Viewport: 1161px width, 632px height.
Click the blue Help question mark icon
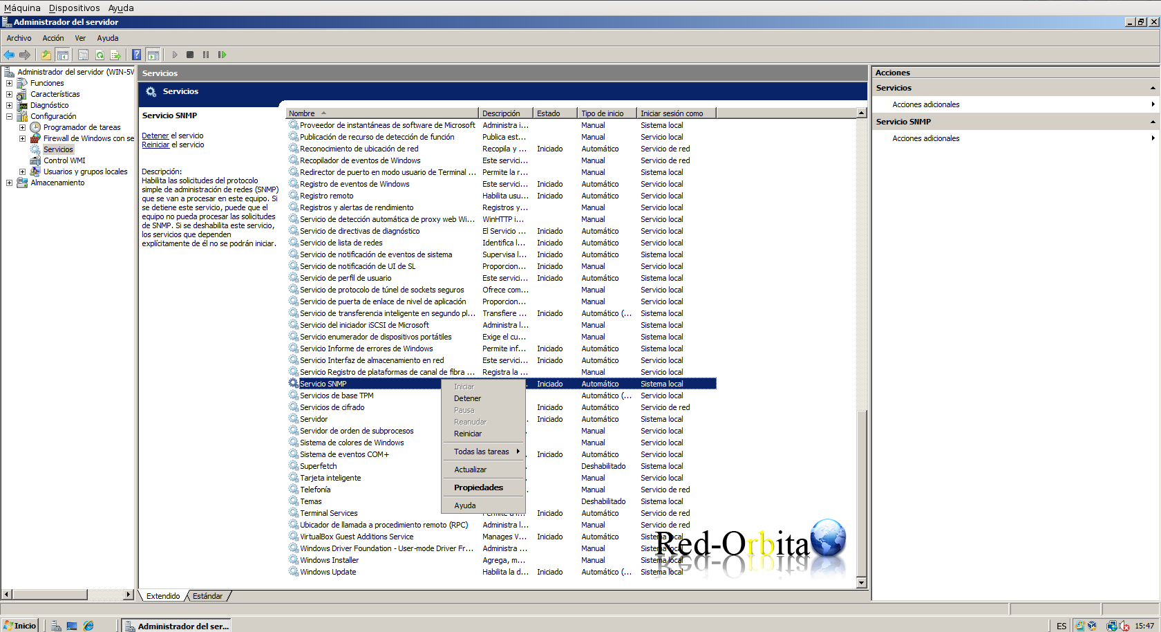tap(136, 55)
